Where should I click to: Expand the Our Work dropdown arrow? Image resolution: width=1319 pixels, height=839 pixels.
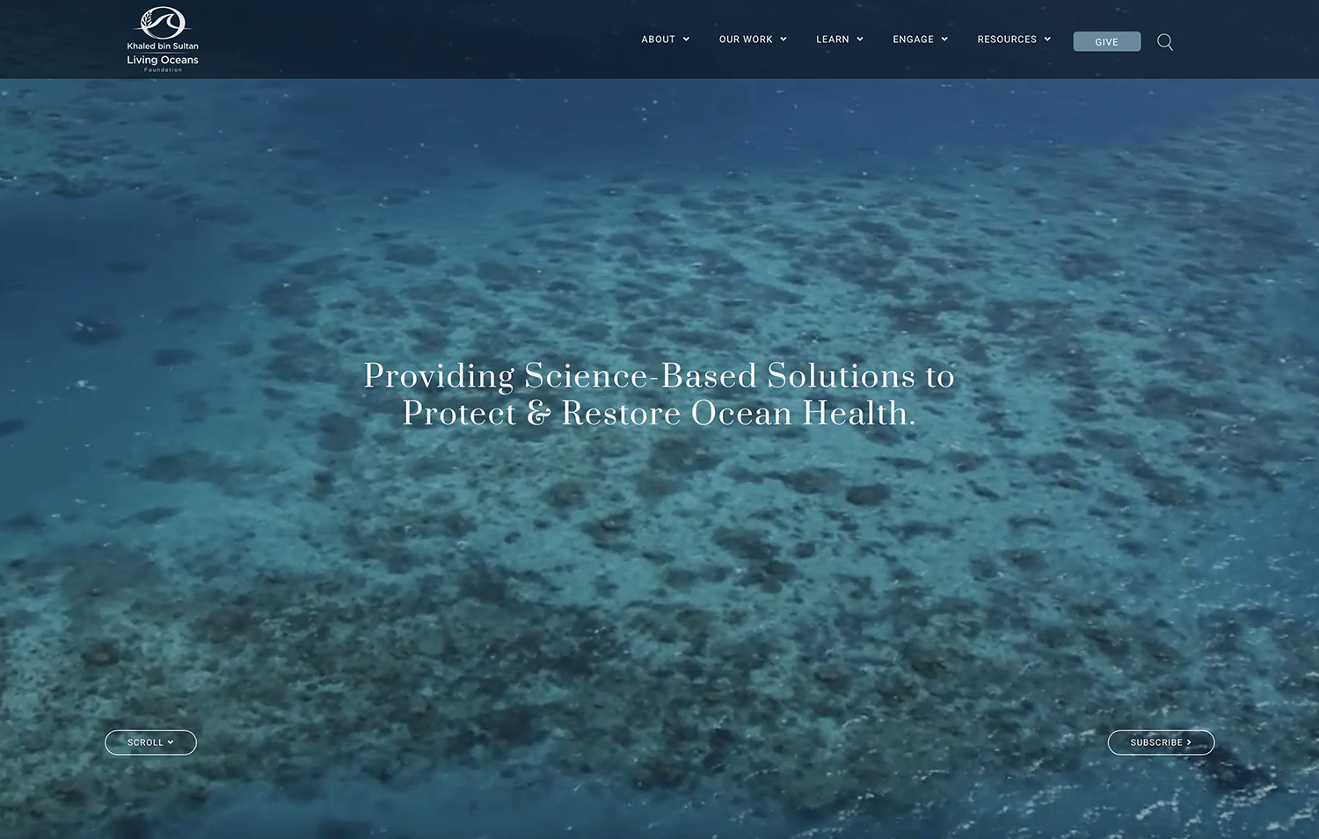(783, 40)
